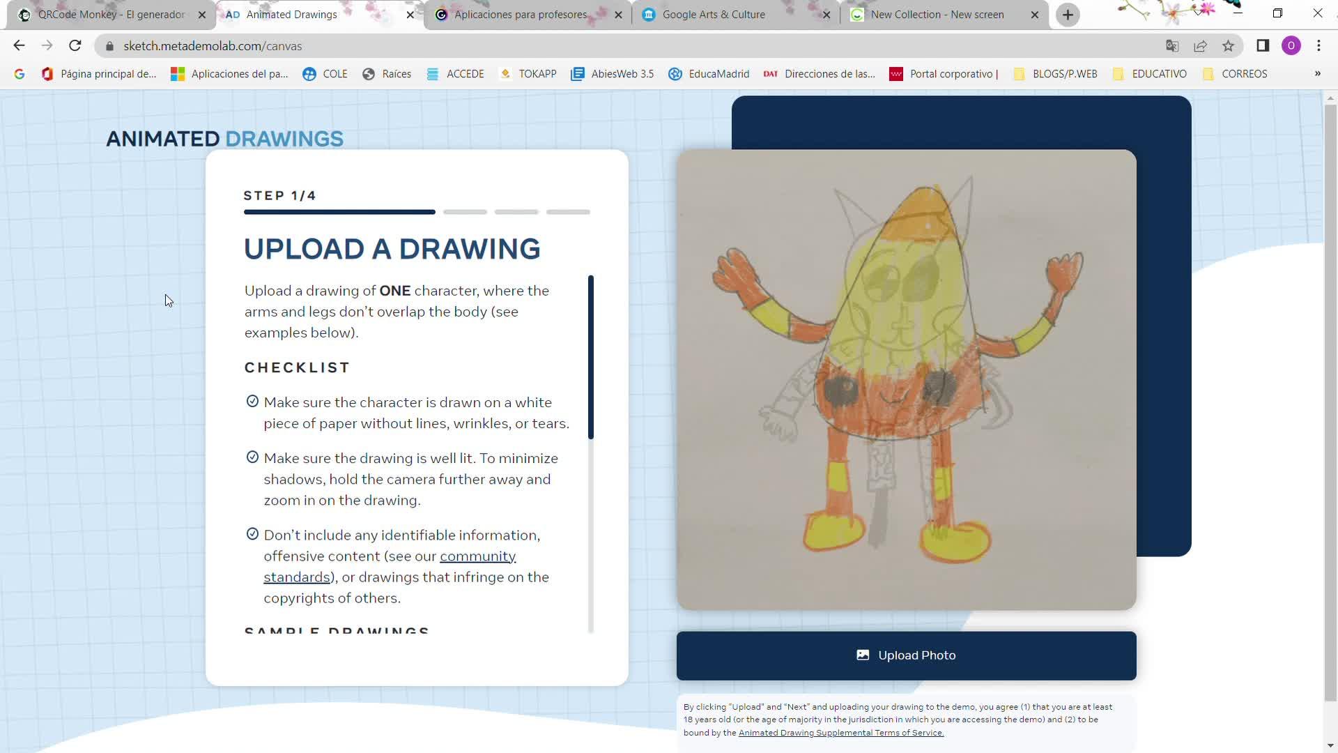Open the Google Translate icon
1338x753 pixels.
tap(1172, 46)
